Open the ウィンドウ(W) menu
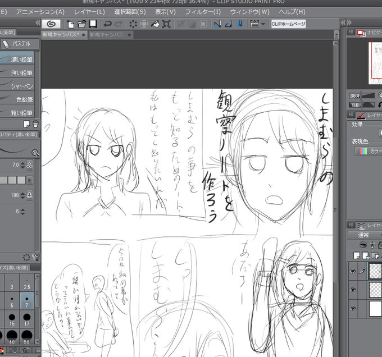 click(250, 12)
